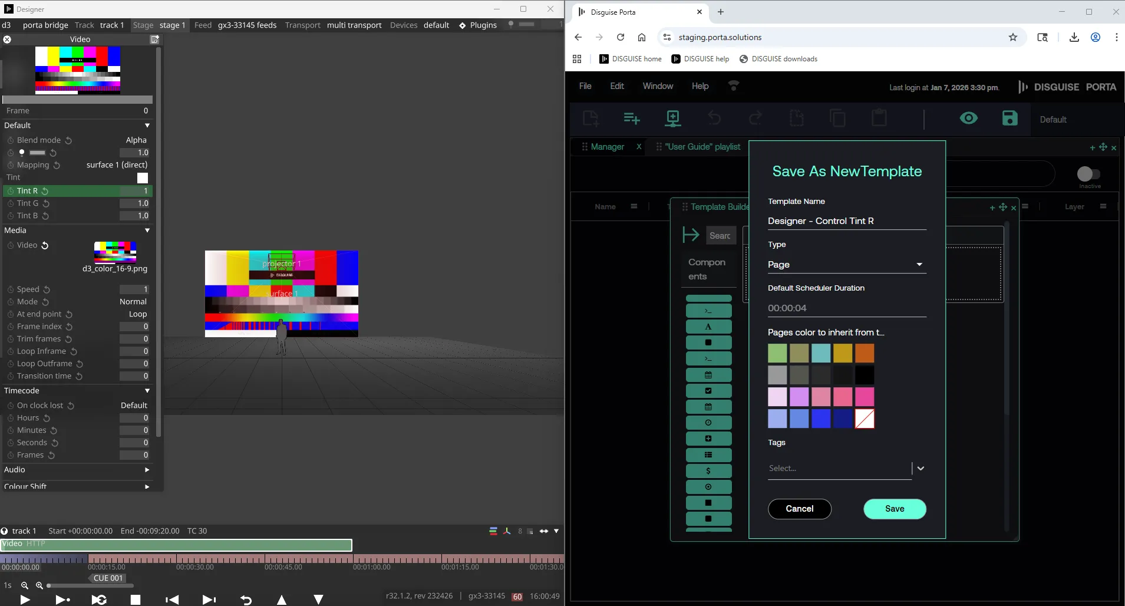Expand the Tags select dropdown
Screen dimensions: 1125x606
(x=921, y=468)
